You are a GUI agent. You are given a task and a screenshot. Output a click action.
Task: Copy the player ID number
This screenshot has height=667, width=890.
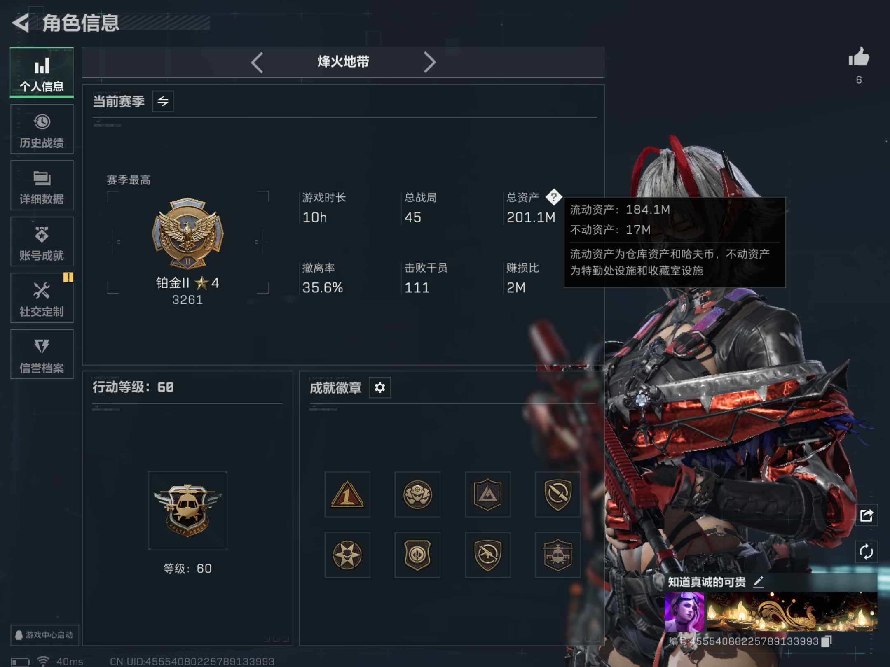827,641
